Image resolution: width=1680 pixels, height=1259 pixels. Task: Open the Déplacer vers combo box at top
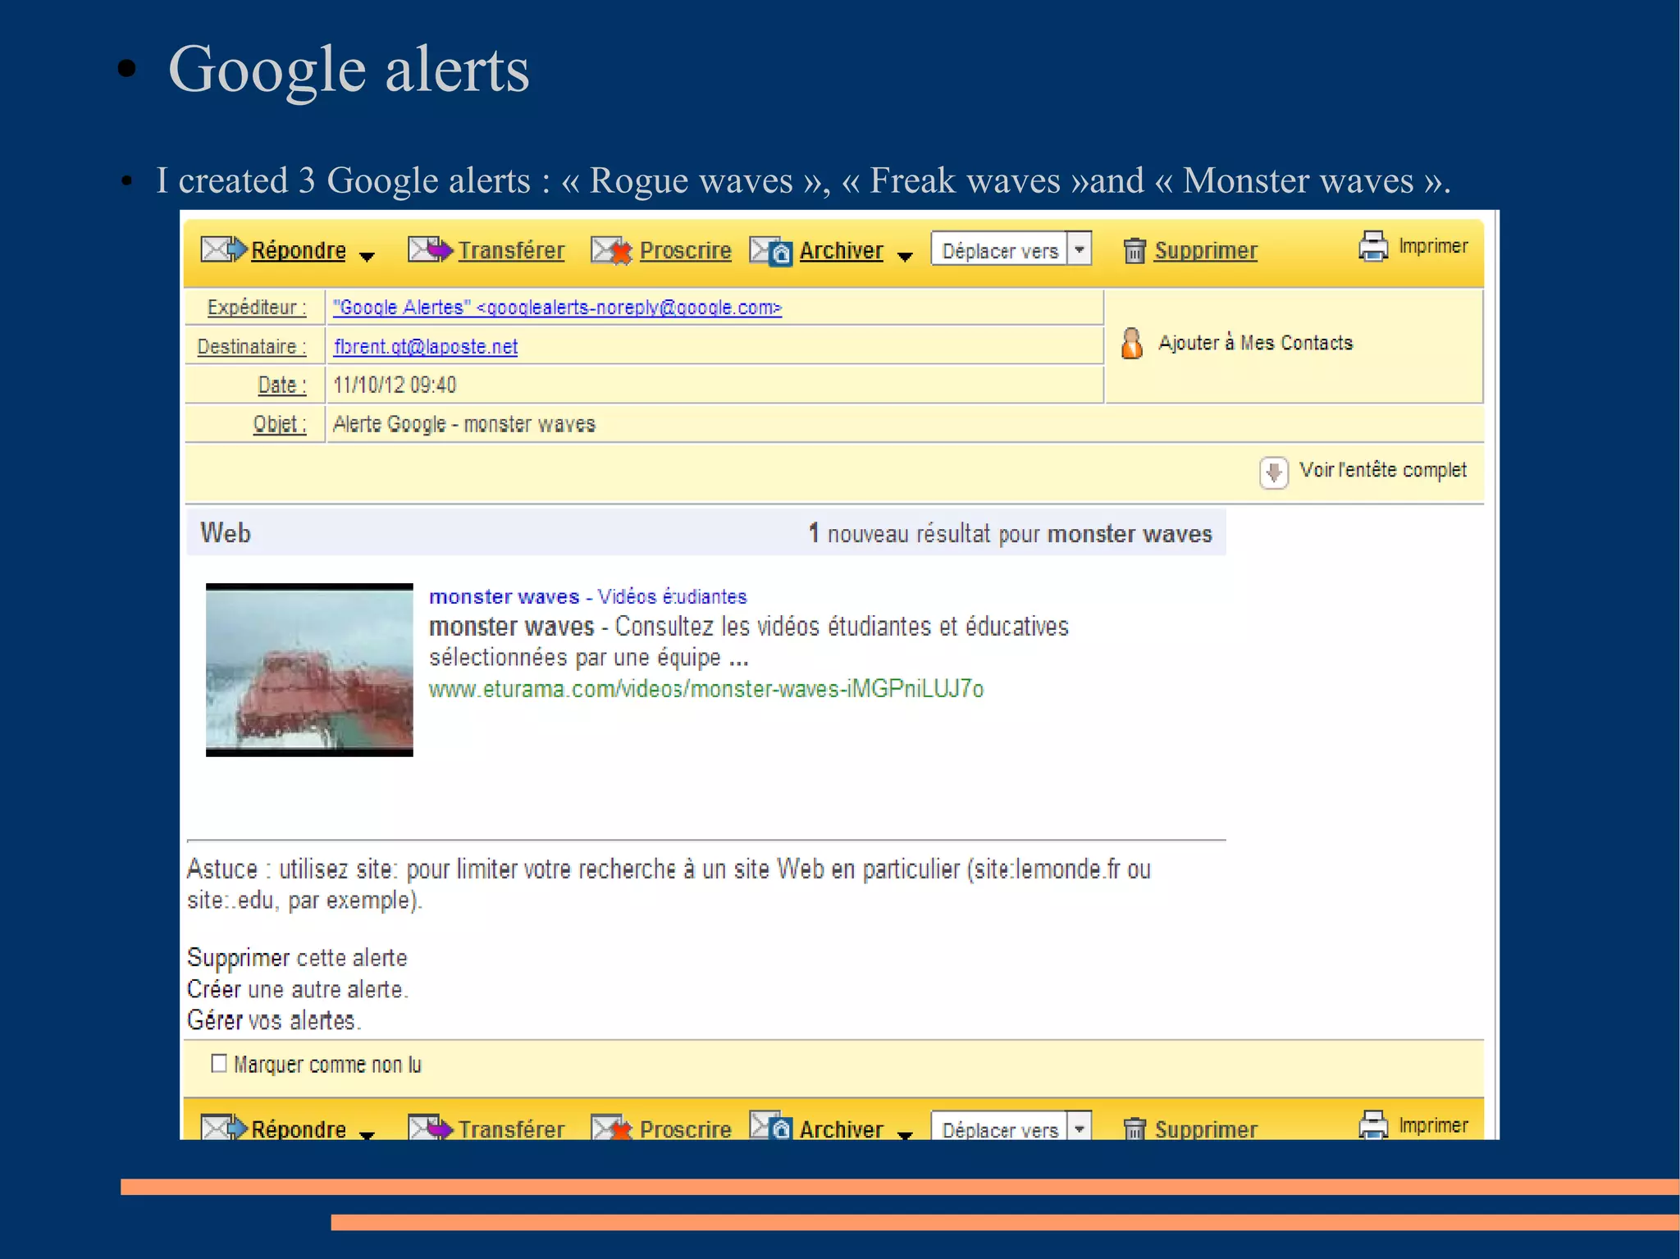point(1011,249)
